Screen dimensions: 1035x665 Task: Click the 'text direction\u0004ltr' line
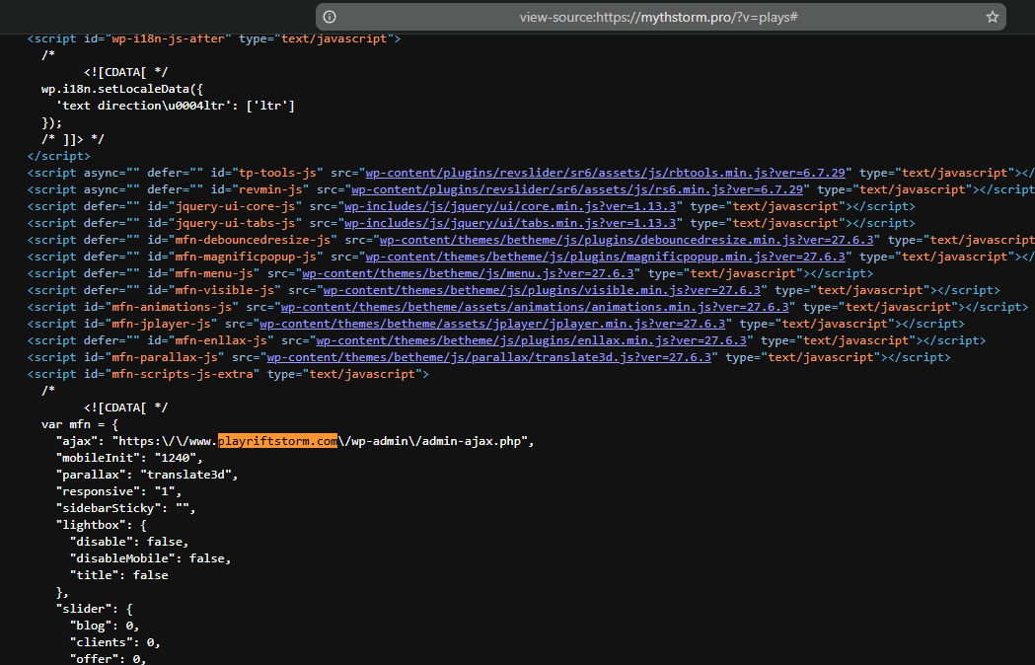[x=175, y=106]
